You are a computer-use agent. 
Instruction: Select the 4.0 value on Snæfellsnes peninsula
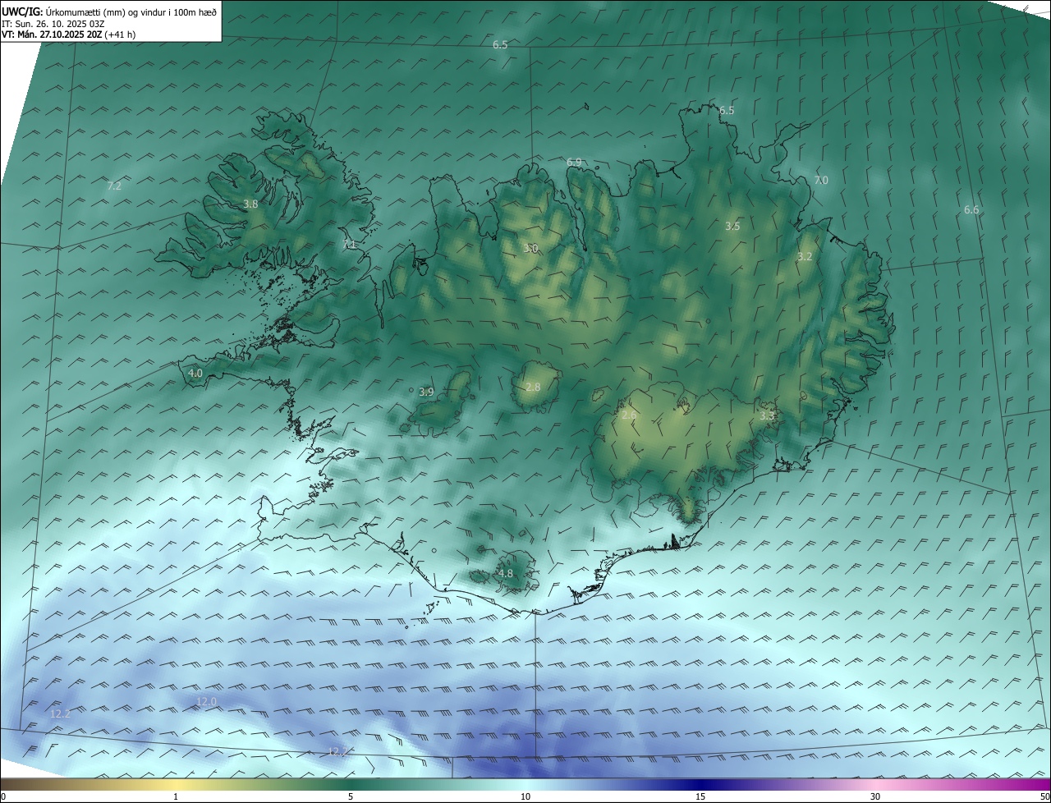click(x=195, y=373)
